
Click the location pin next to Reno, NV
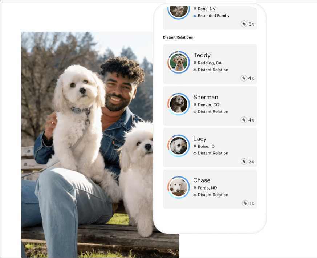coord(195,9)
